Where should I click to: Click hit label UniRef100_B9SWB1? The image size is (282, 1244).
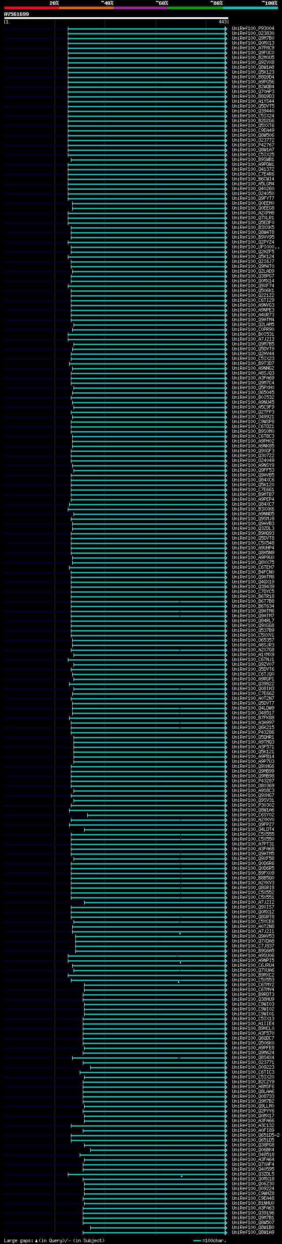point(253,159)
